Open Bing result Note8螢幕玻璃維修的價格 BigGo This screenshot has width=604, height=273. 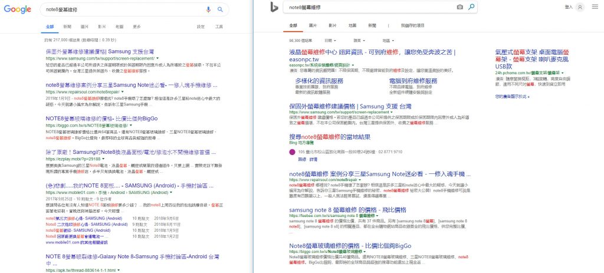pyautogui.click(x=350, y=246)
